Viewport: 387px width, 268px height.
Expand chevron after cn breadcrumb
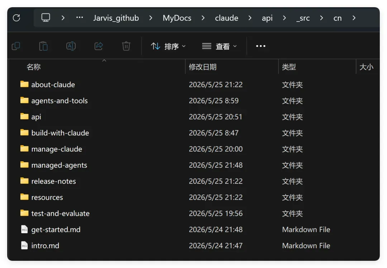tap(354, 18)
